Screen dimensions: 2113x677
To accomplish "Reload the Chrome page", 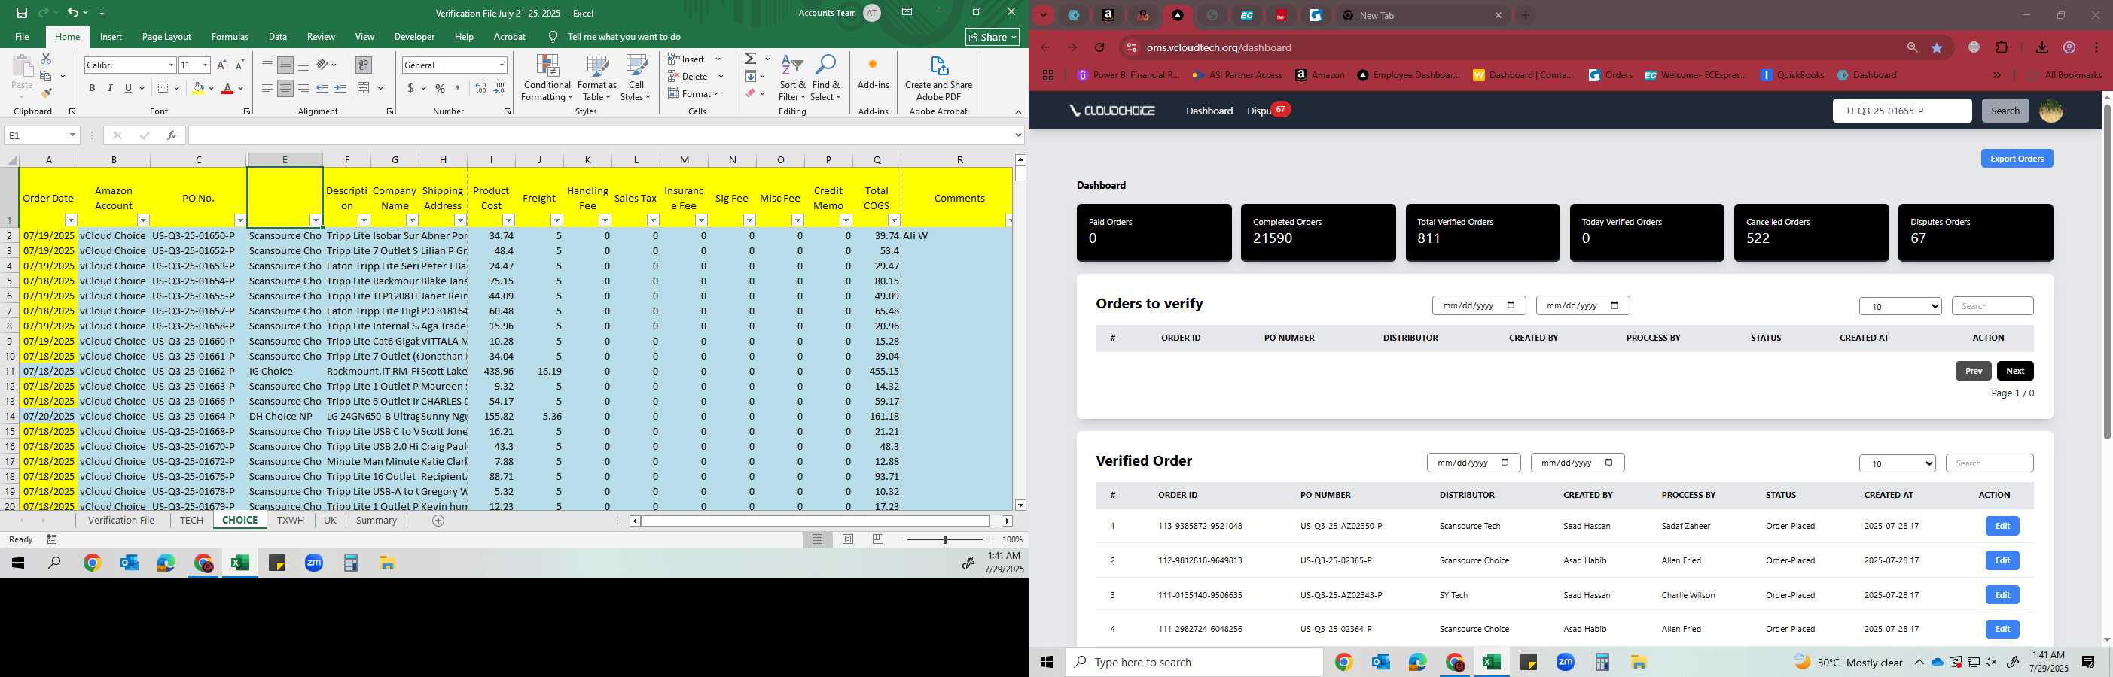I will coord(1099,47).
